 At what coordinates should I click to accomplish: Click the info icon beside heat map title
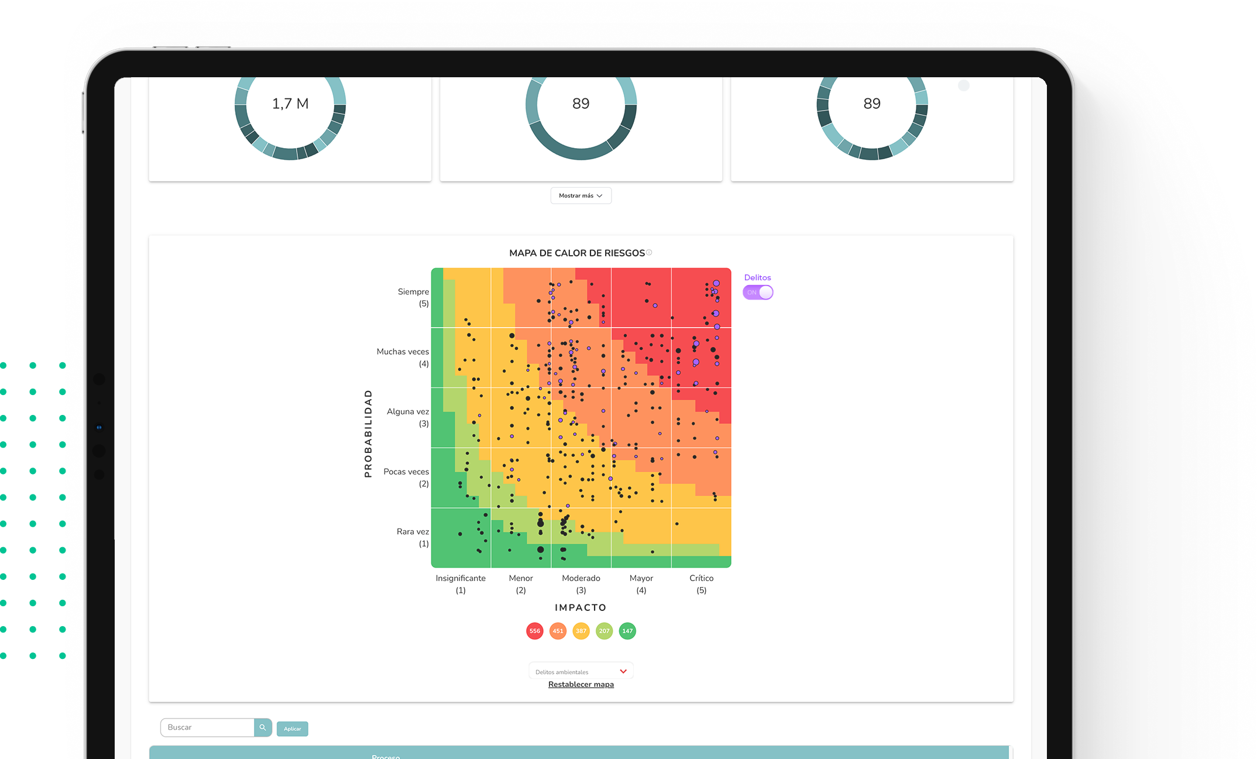(x=649, y=253)
